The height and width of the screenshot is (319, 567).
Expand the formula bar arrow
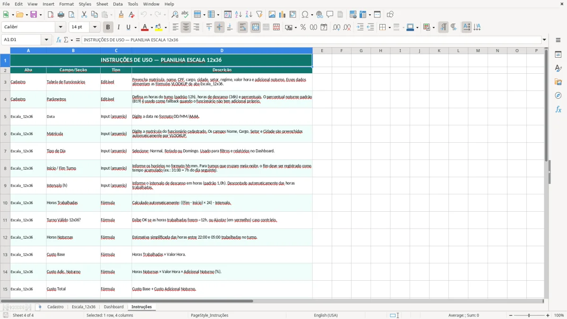544,40
